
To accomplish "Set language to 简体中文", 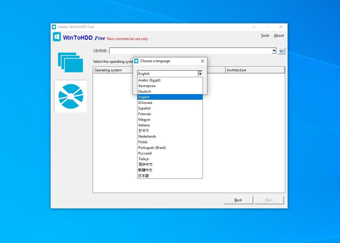I will pos(170,165).
